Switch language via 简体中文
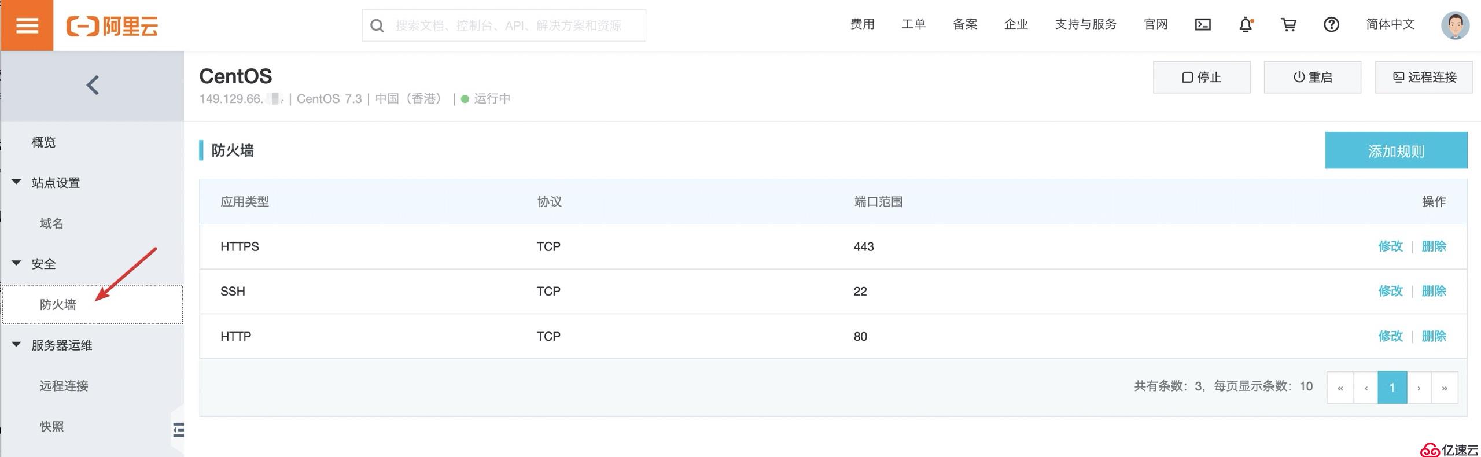1481x457 pixels. (x=1390, y=24)
